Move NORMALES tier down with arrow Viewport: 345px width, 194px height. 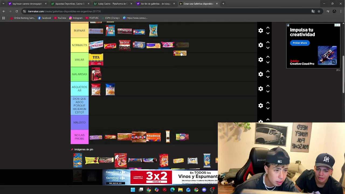268,48
